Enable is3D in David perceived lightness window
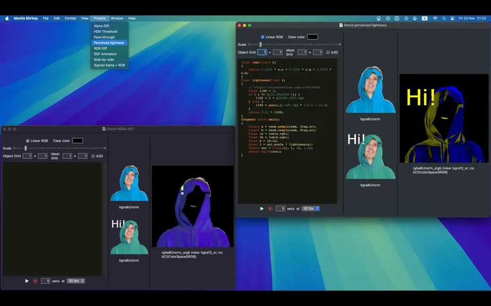 (328, 53)
